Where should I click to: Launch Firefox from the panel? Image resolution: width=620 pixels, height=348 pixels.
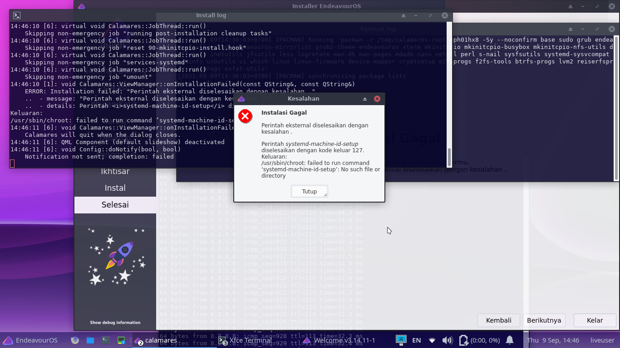click(x=75, y=340)
